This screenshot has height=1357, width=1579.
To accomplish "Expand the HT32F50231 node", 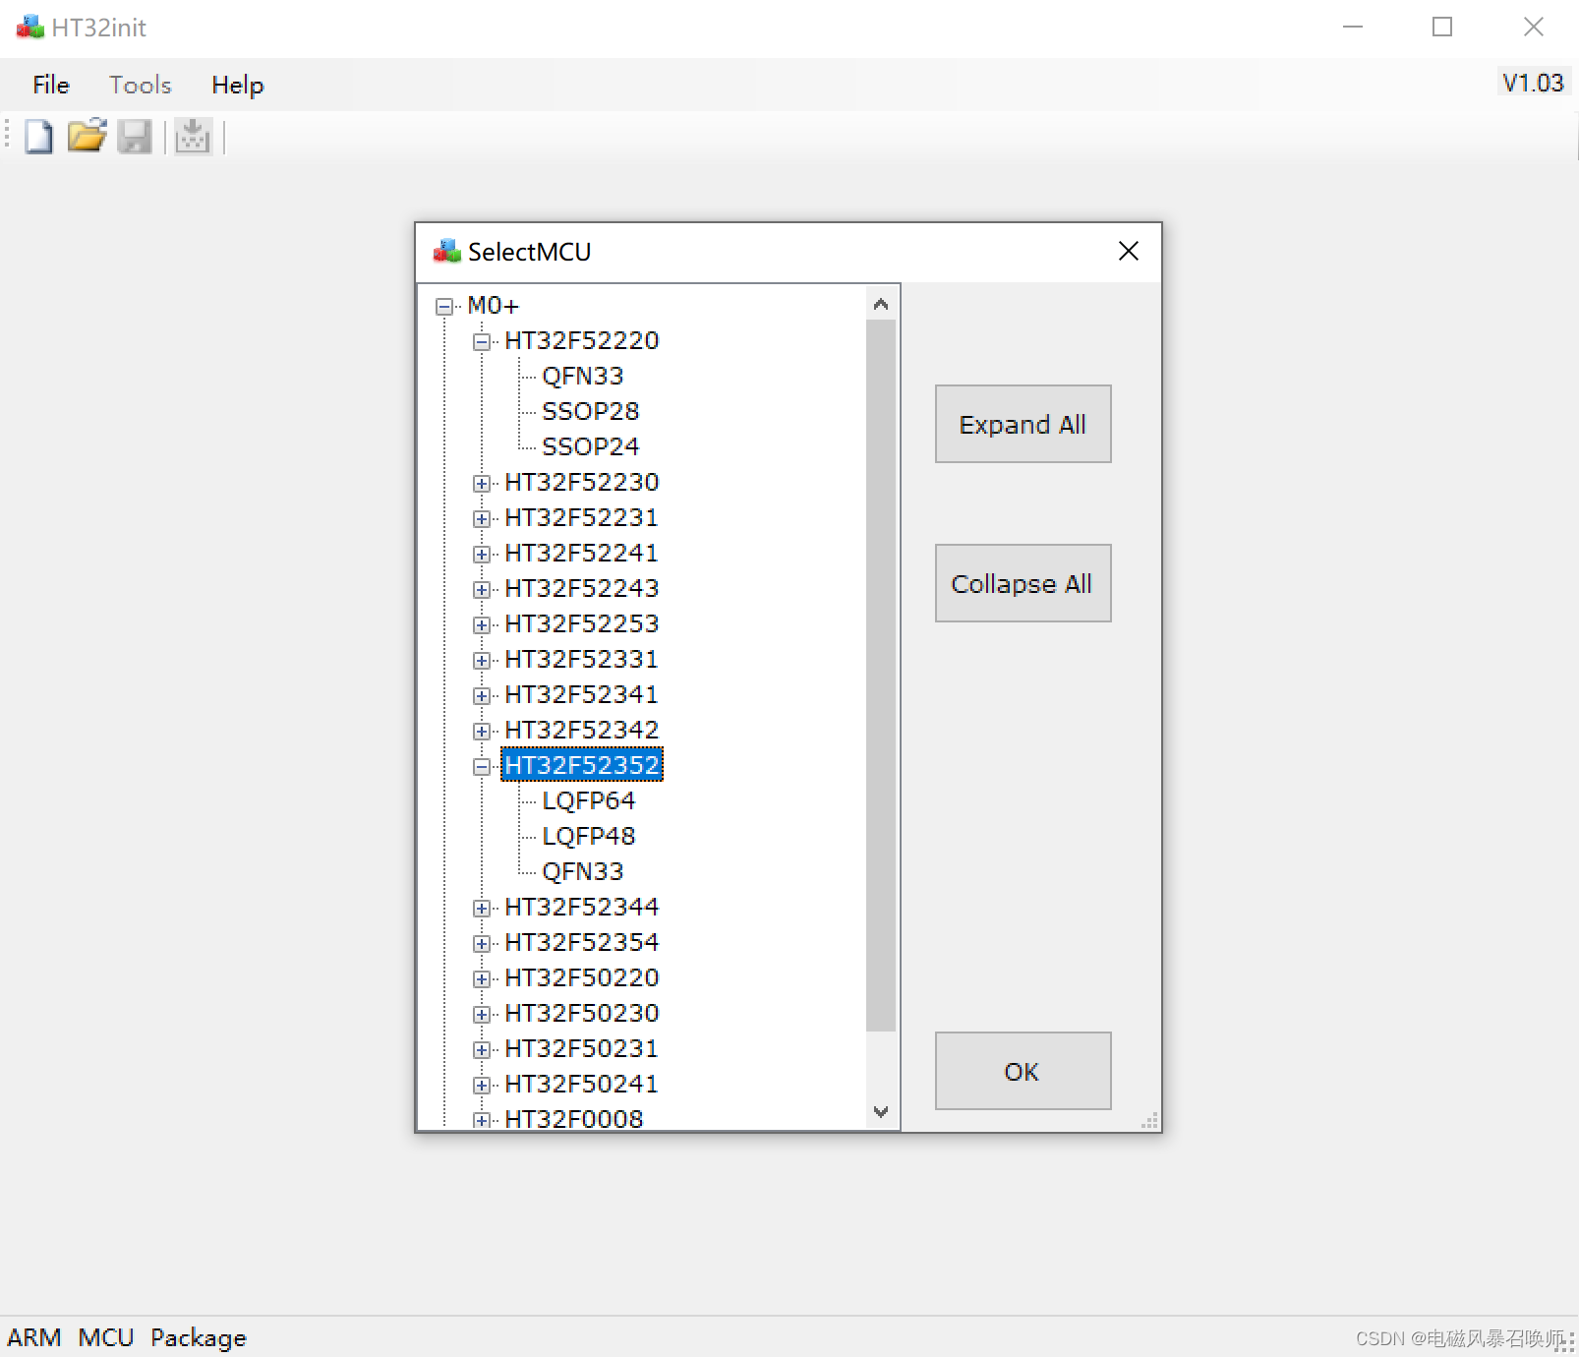I will point(482,1050).
